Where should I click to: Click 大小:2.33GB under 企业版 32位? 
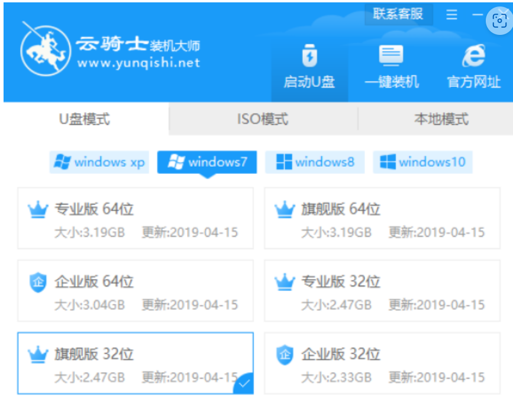(336, 377)
